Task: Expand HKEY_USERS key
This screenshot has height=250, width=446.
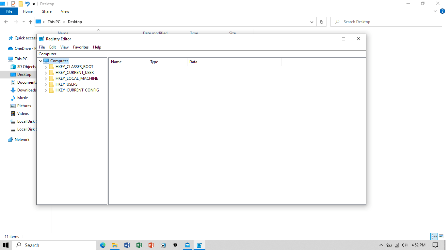Action: (x=46, y=84)
